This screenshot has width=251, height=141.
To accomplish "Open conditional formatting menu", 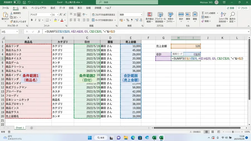I will [149, 17].
